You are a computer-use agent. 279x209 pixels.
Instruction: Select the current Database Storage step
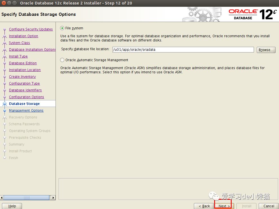tap(24, 104)
